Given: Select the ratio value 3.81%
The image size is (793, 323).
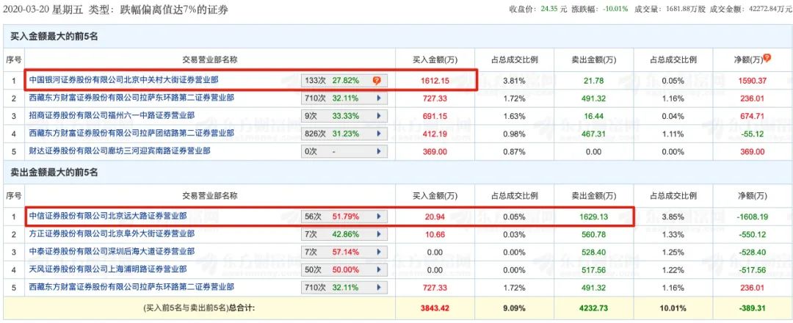Looking at the screenshot, I should coord(514,81).
